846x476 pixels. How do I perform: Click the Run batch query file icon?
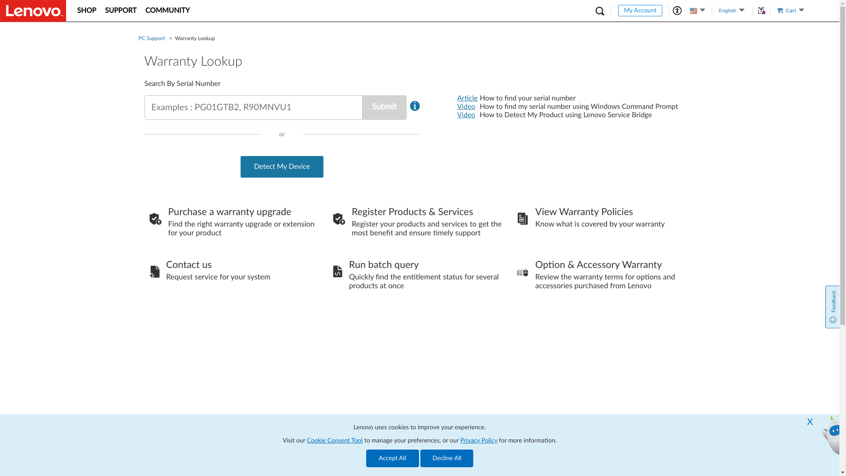[338, 271]
